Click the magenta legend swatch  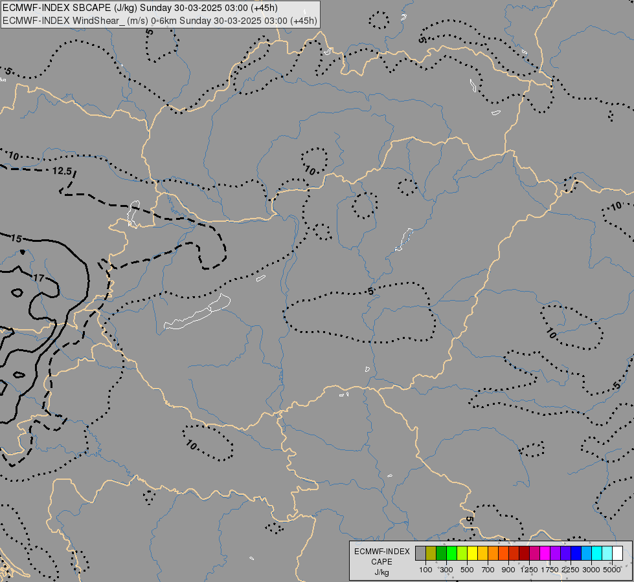coord(545,554)
